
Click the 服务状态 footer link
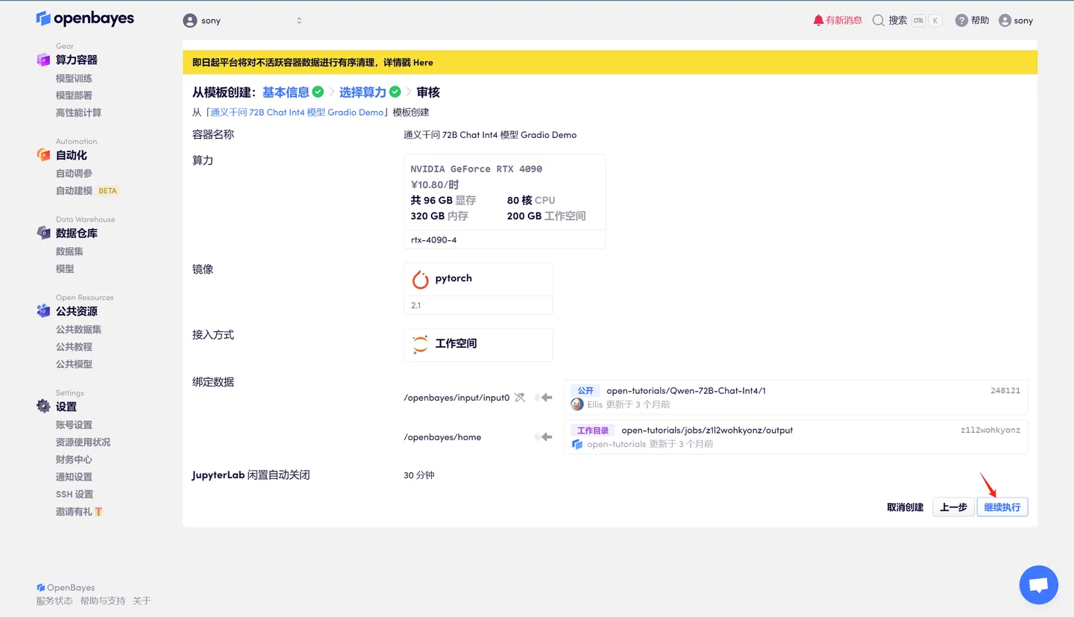point(54,601)
